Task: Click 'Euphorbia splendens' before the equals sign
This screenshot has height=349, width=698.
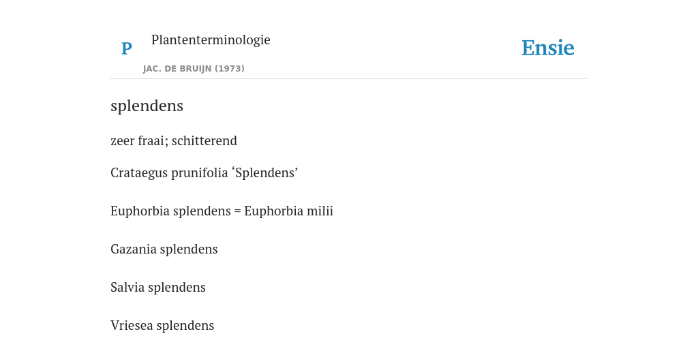Action: click(170, 211)
